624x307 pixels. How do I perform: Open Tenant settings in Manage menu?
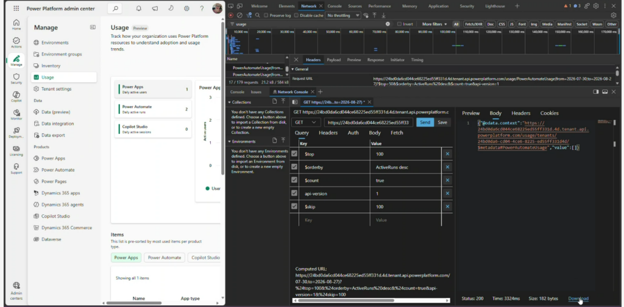[57, 89]
